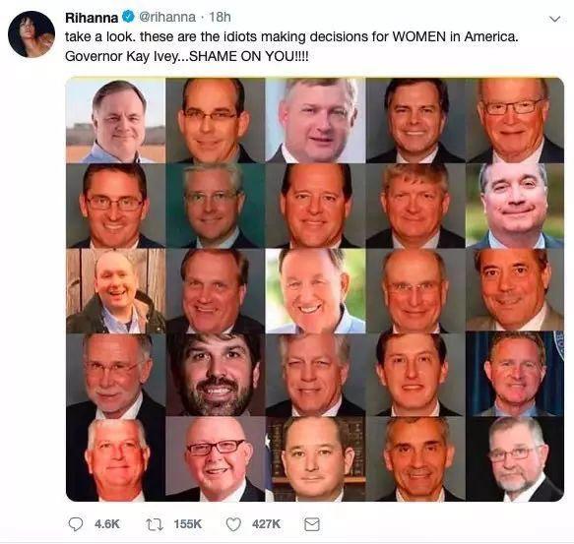
Task: Click the reply speech bubble icon
Action: pyautogui.click(x=76, y=524)
